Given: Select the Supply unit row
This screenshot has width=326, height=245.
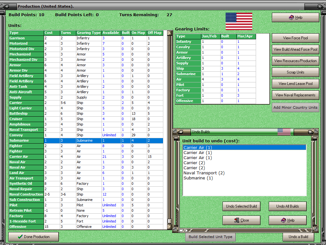Looking at the screenshot, I should coord(86,97).
